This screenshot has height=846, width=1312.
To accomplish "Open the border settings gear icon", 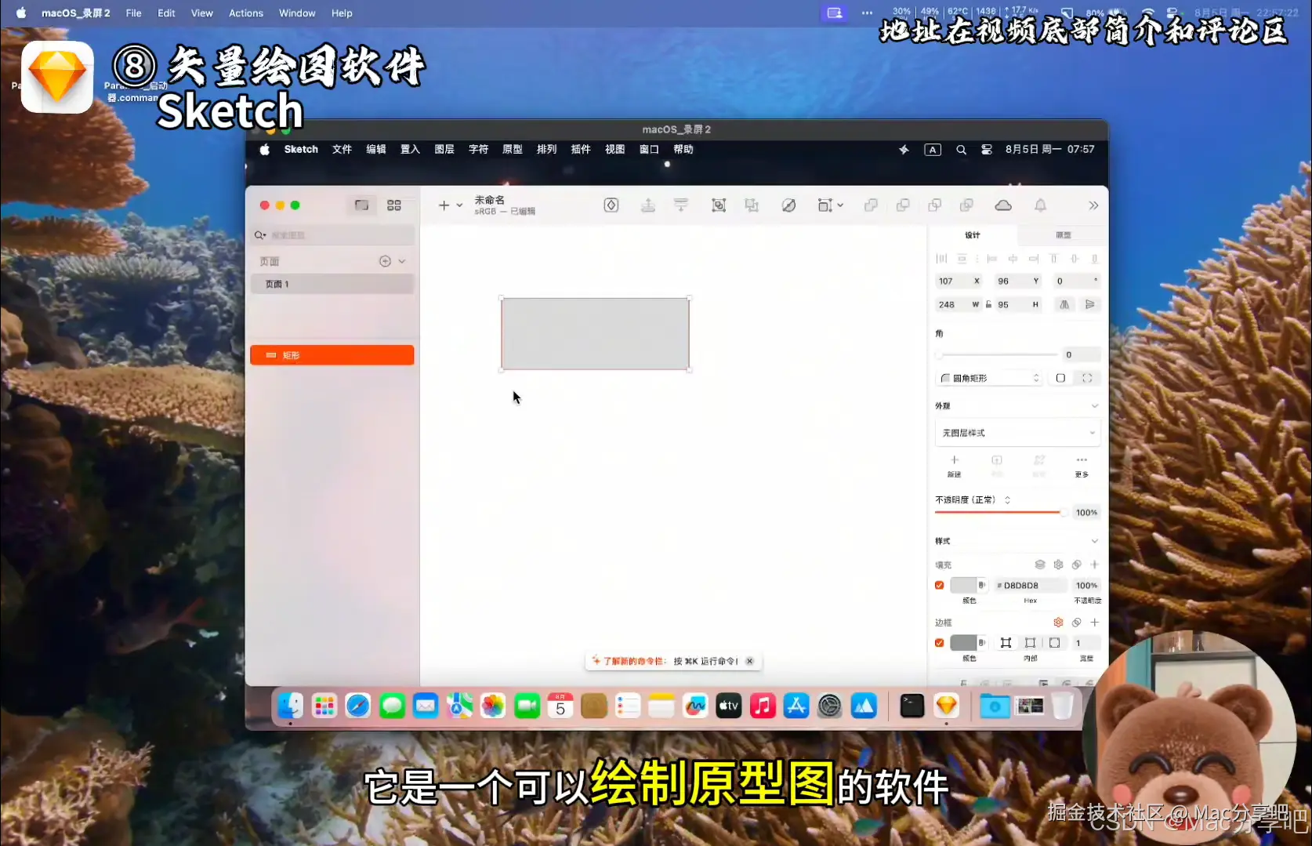I will click(x=1058, y=622).
